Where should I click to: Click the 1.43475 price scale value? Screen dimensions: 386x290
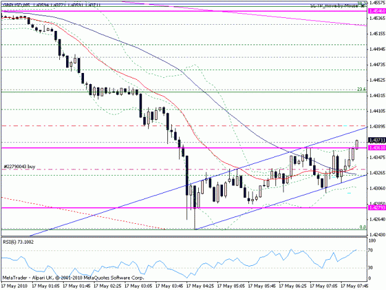point(377,158)
